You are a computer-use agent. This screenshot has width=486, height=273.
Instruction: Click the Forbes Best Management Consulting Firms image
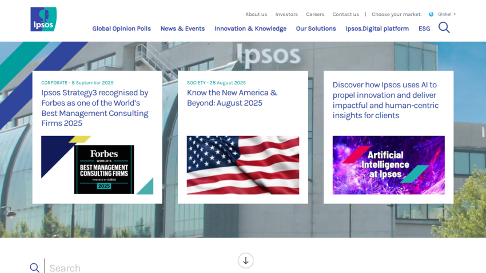coord(97,165)
